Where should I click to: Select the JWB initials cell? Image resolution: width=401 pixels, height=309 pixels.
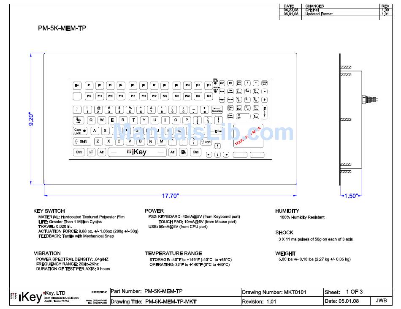(381, 301)
